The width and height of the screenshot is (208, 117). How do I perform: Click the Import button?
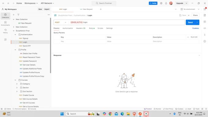(47, 9)
